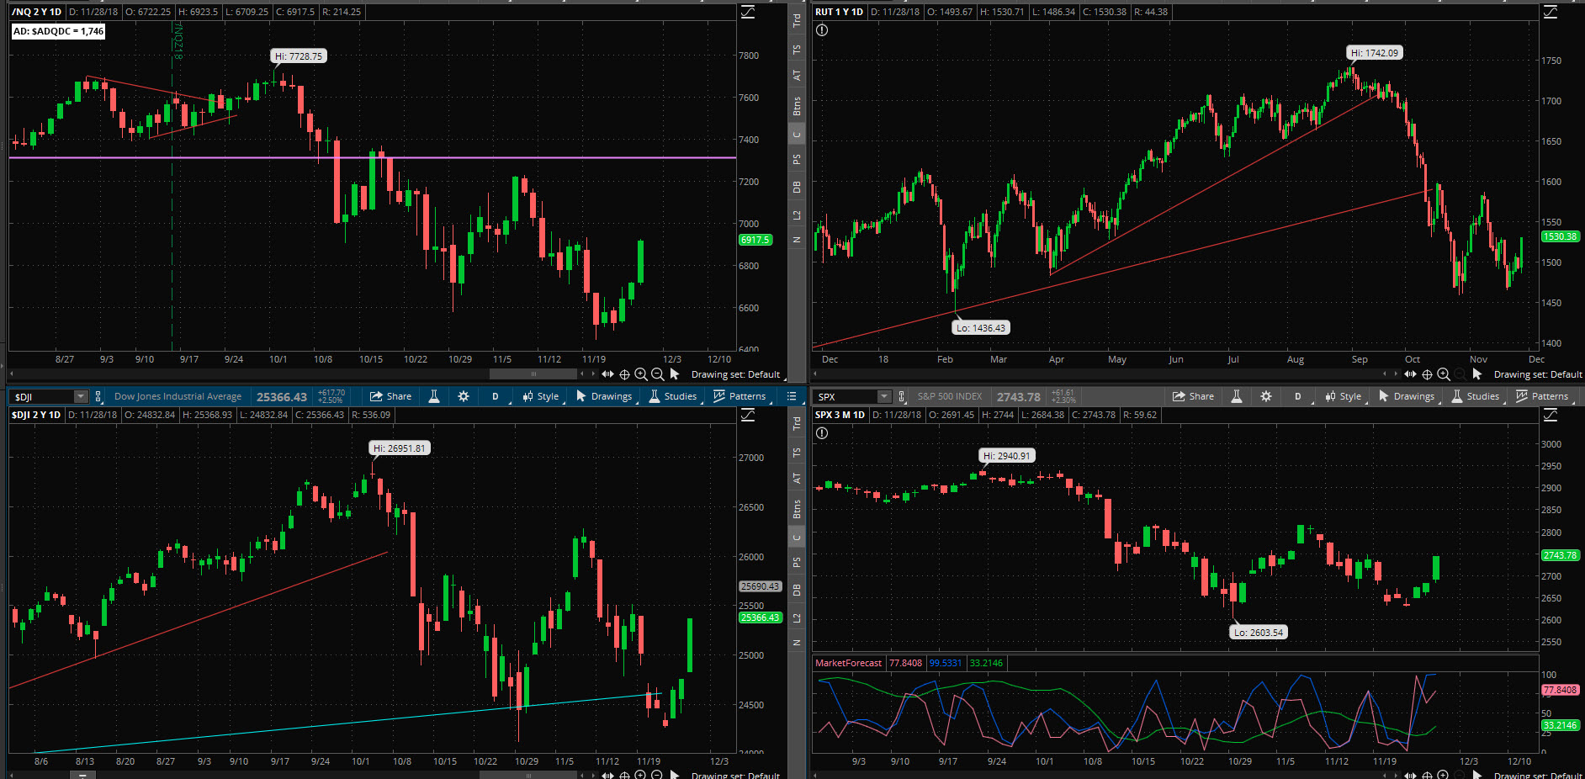Click the AD: $ADQDC = 1,746 label
Viewport: 1585px width, 779px height.
coord(58,31)
